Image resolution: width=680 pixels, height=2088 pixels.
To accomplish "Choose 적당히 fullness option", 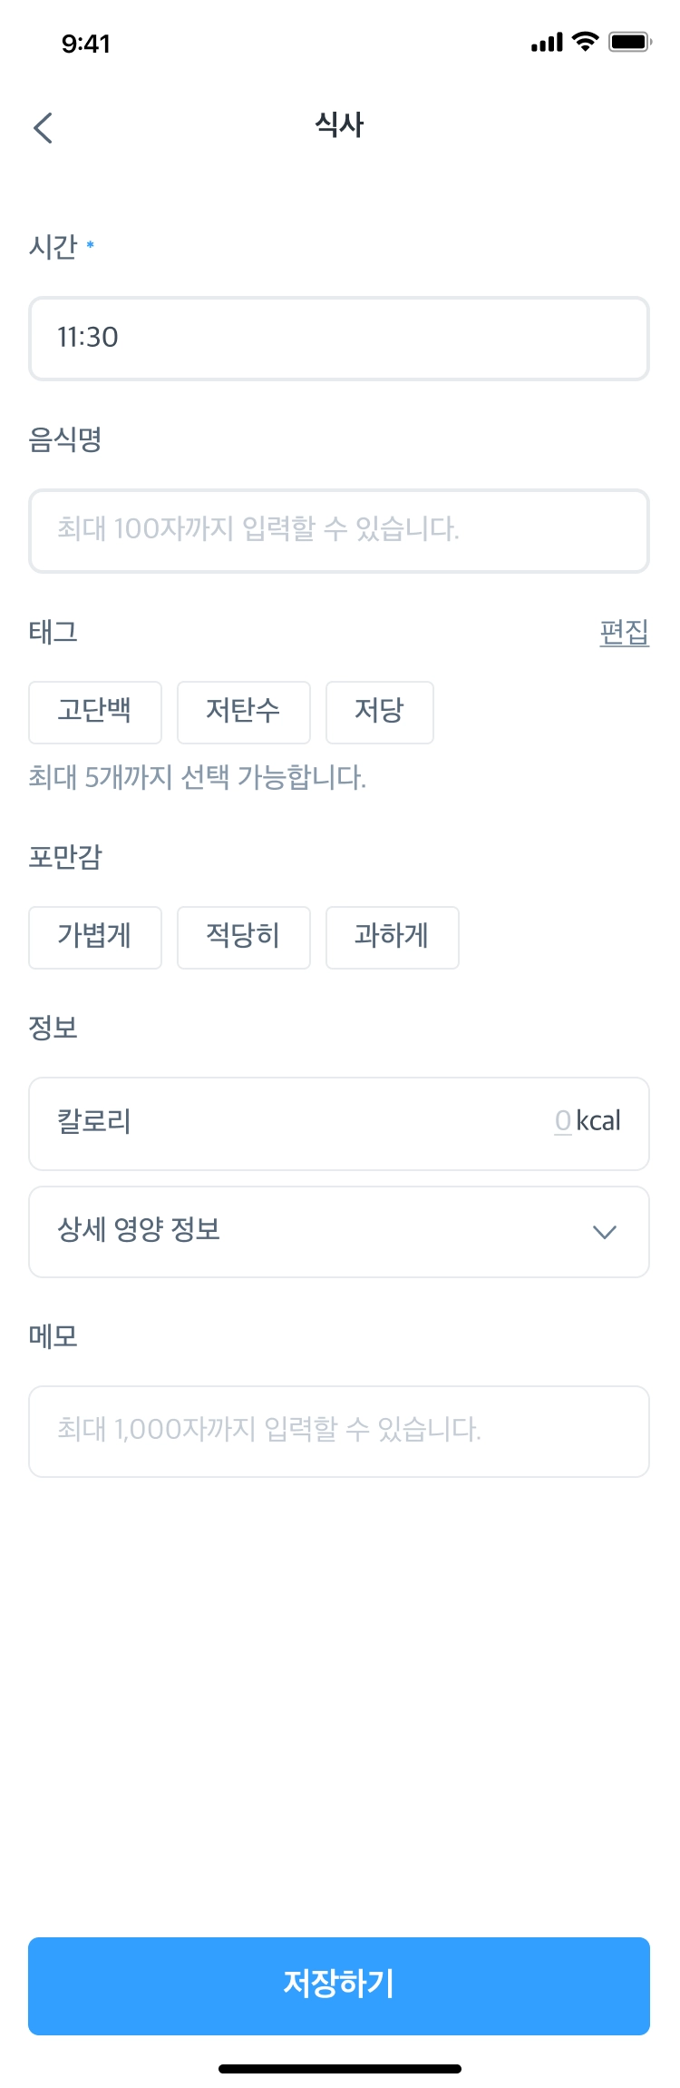I will 243,937.
